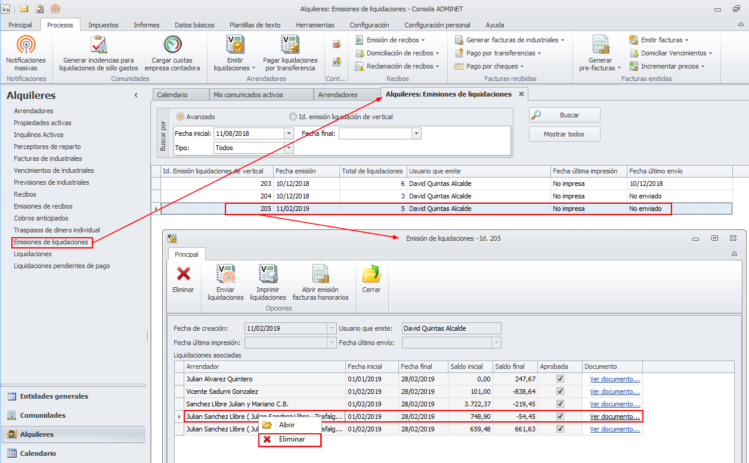Screen dimensions: 749x463
Task: Choose Eliminar from the context menu
Action: [291, 439]
